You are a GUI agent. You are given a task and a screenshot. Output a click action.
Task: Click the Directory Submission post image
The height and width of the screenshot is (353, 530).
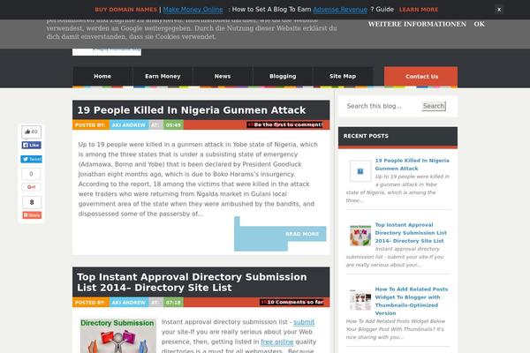coord(118,335)
